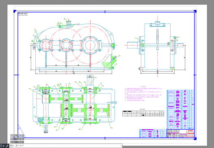
Task: Open recent commands dropdown in command line
Action: 12,146
